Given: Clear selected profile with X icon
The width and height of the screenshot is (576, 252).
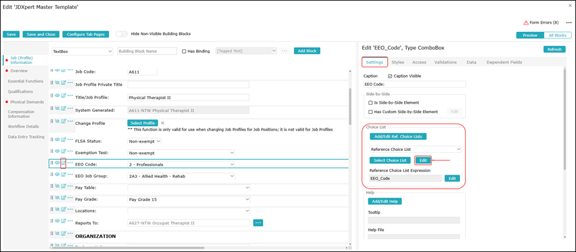Looking at the screenshot, I should tap(163, 123).
